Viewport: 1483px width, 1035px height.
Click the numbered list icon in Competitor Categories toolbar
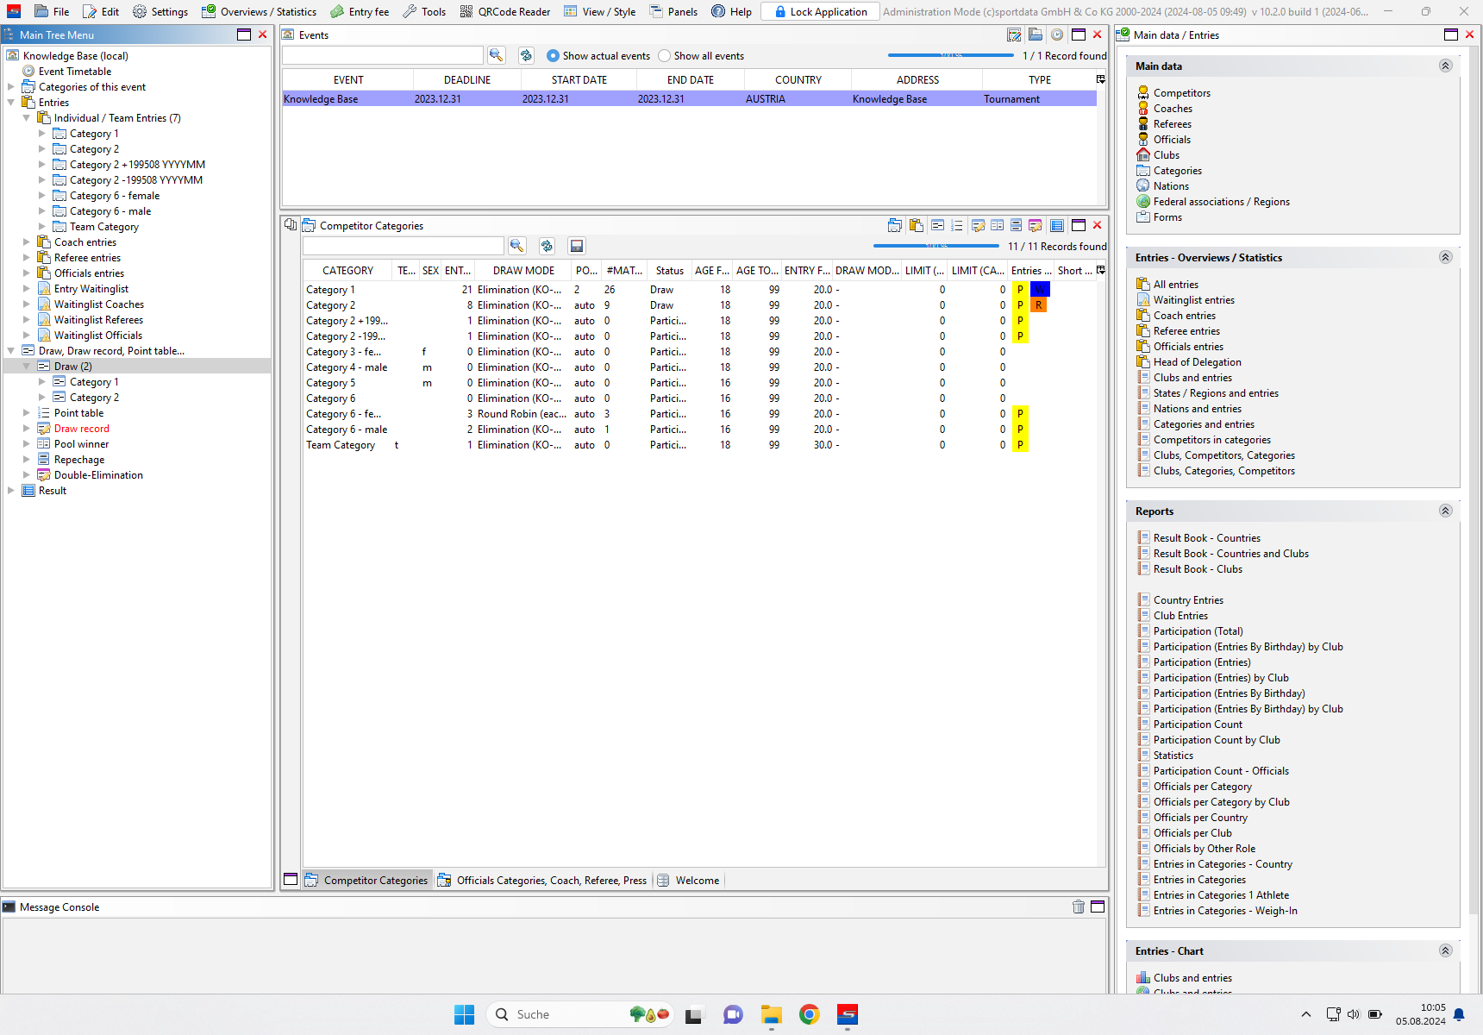[x=956, y=225]
